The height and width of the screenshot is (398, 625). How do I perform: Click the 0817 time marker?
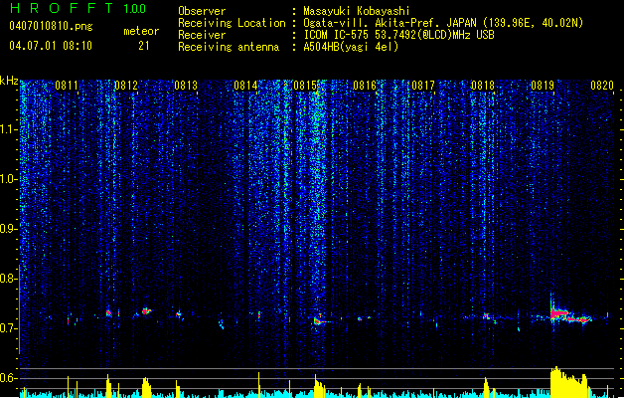(423, 86)
